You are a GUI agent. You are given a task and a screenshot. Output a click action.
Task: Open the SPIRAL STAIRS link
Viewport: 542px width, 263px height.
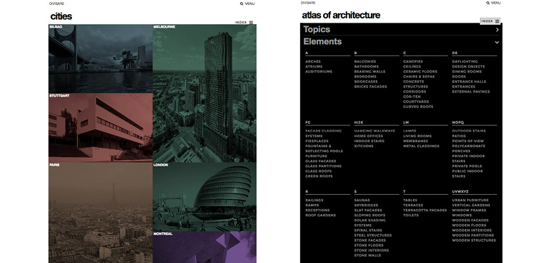click(x=368, y=230)
